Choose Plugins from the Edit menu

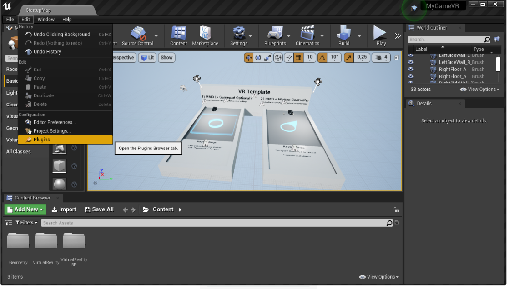(x=42, y=140)
